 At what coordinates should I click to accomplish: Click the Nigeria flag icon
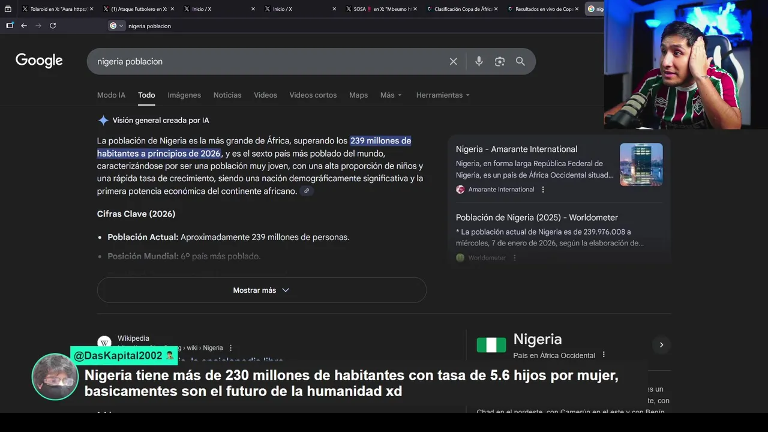(491, 345)
